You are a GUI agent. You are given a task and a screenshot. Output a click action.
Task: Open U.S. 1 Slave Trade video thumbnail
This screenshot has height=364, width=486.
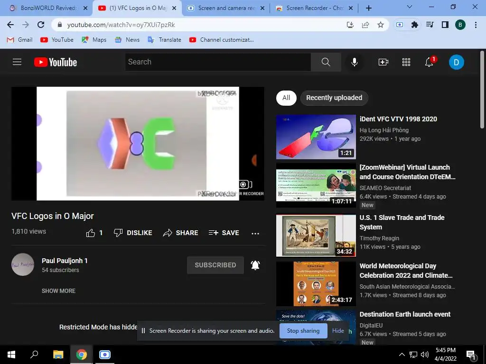tap(316, 235)
